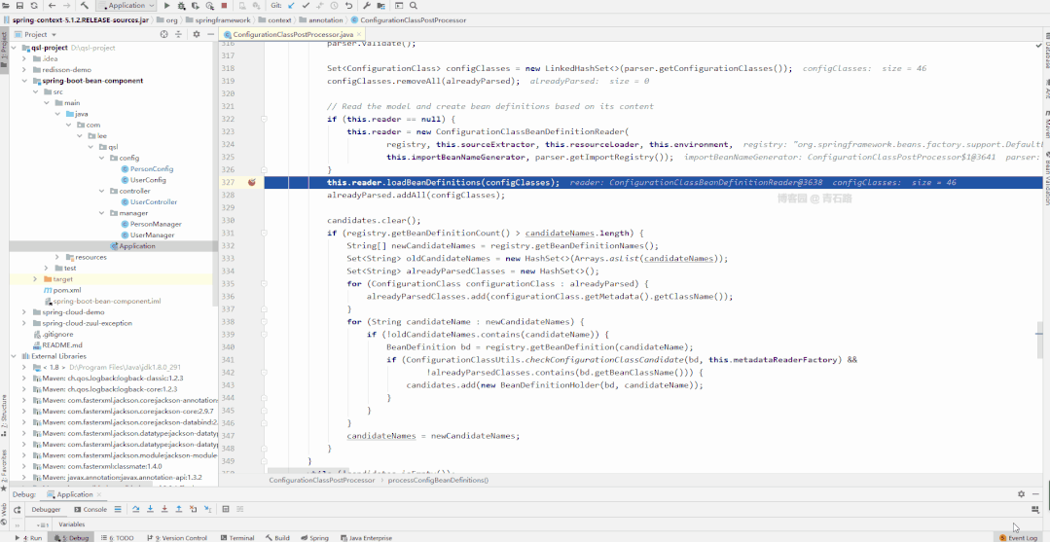
Task: Click the Build hammer icon in the toolbar
Action: (85, 6)
